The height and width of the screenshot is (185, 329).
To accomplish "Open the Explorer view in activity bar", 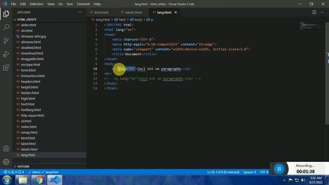I will click(x=6, y=14).
